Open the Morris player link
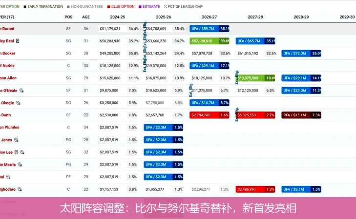 [x=8, y=164]
